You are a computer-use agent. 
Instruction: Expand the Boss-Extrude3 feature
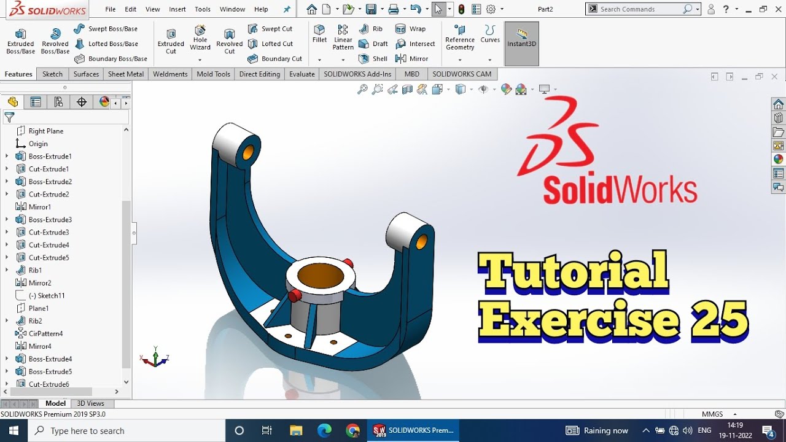(x=7, y=219)
